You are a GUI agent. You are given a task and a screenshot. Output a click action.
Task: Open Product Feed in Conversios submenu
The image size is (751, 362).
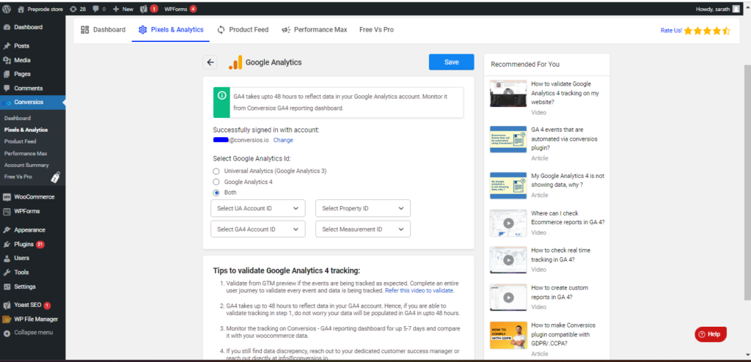tap(20, 141)
